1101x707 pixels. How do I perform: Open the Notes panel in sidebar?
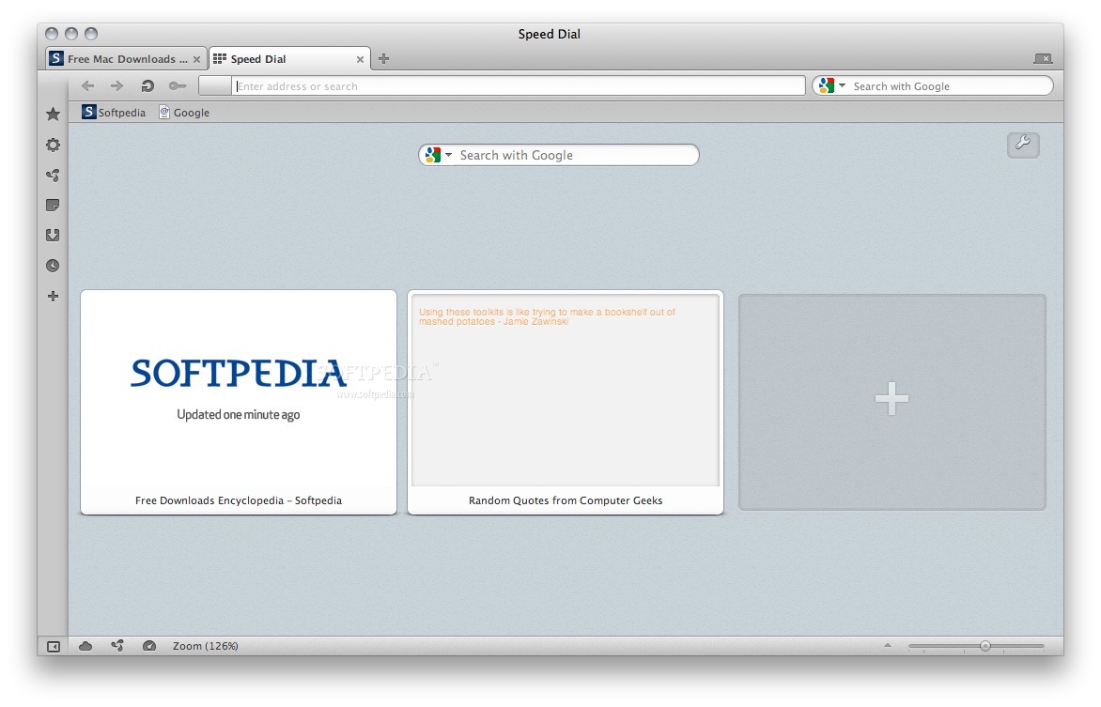[x=53, y=205]
